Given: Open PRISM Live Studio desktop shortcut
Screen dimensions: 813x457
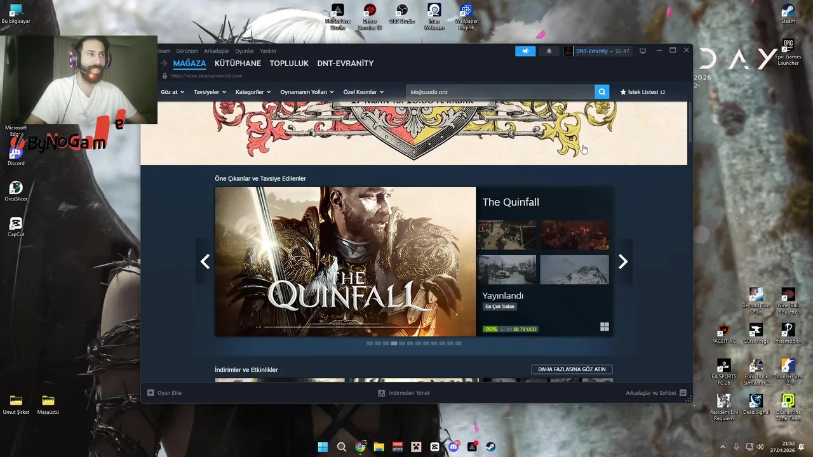Looking at the screenshot, I should coord(338,17).
